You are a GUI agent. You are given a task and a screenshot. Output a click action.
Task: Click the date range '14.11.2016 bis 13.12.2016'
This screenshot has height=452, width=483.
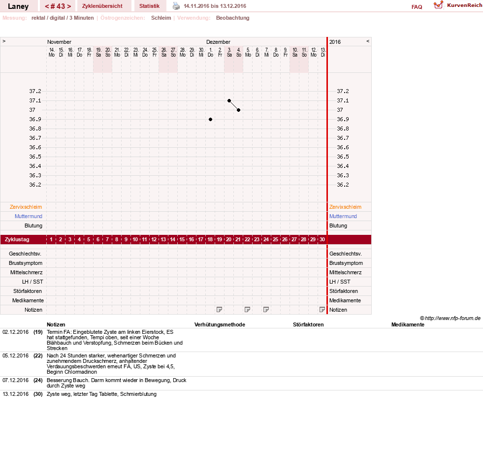[x=215, y=6]
